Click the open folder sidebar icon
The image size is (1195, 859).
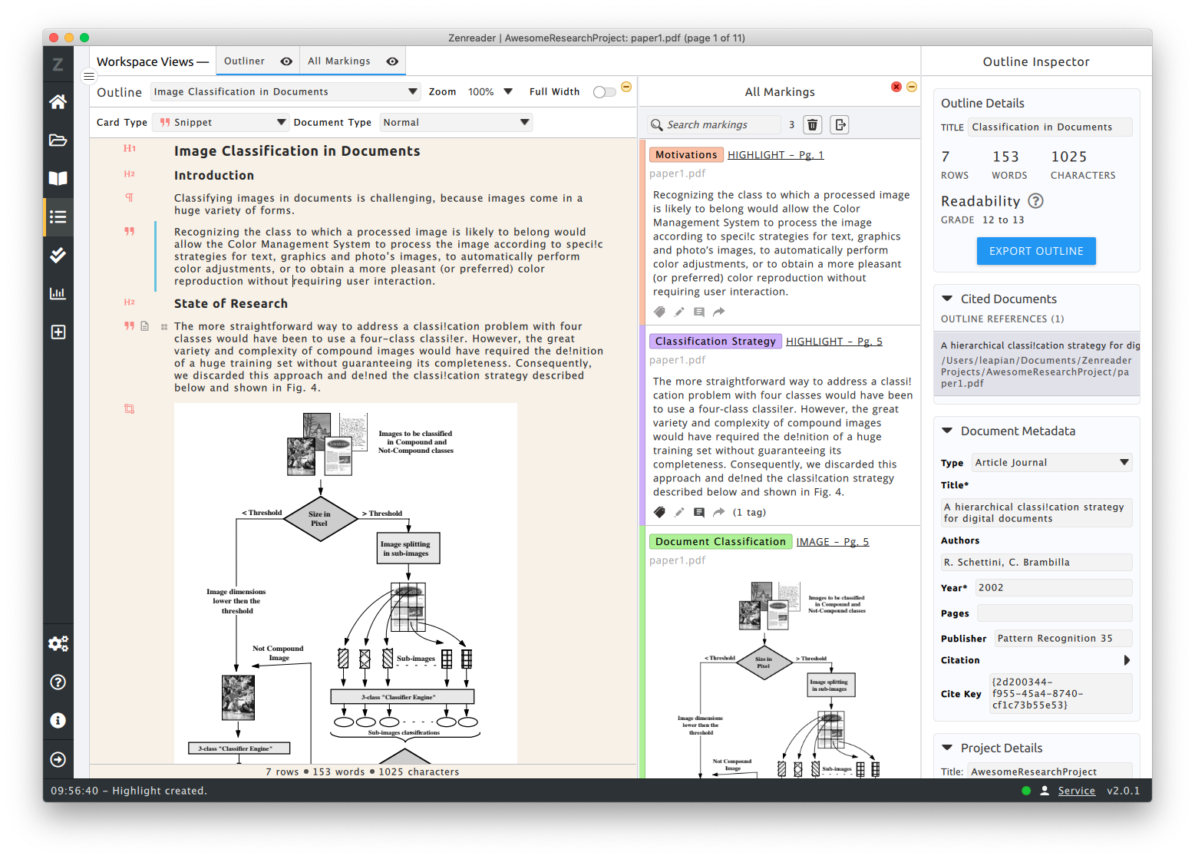(x=58, y=140)
